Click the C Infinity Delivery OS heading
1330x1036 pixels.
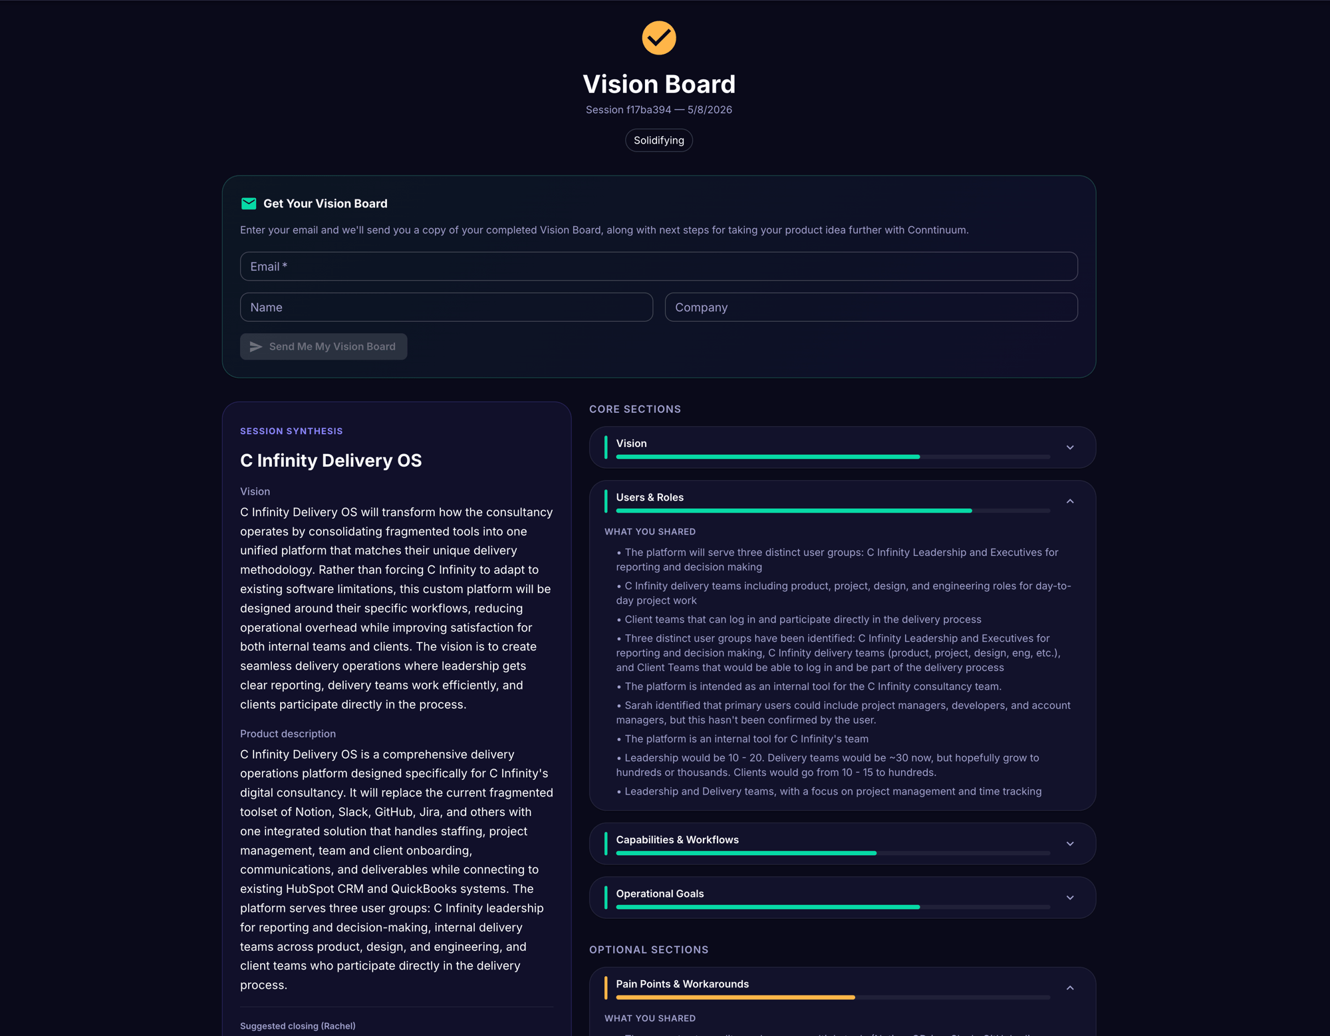point(331,460)
